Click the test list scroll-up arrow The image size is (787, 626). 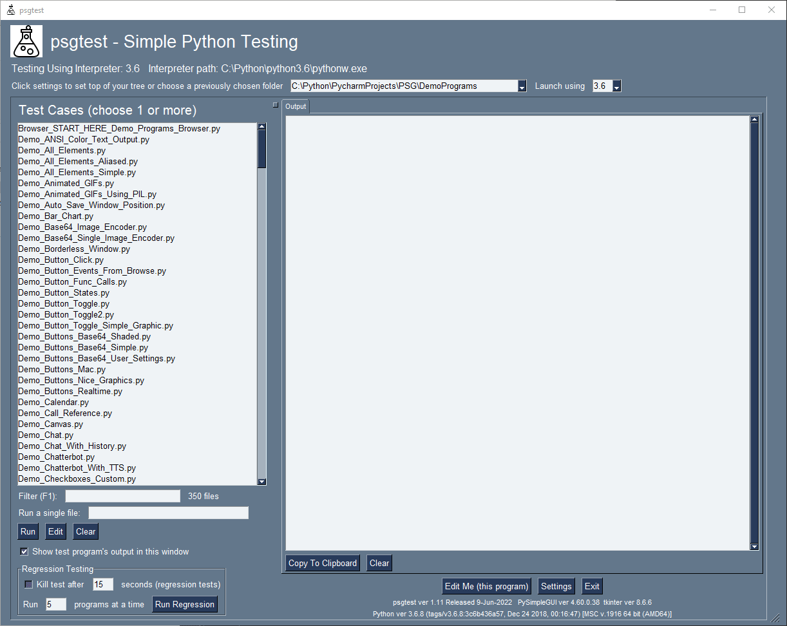click(x=261, y=127)
